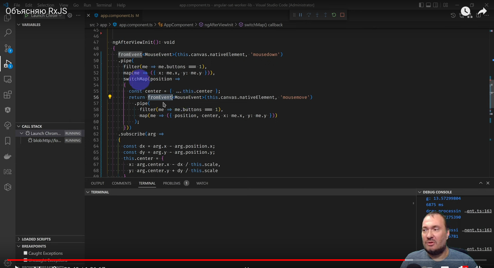
Task: Open the Go menu
Action: (x=76, y=5)
